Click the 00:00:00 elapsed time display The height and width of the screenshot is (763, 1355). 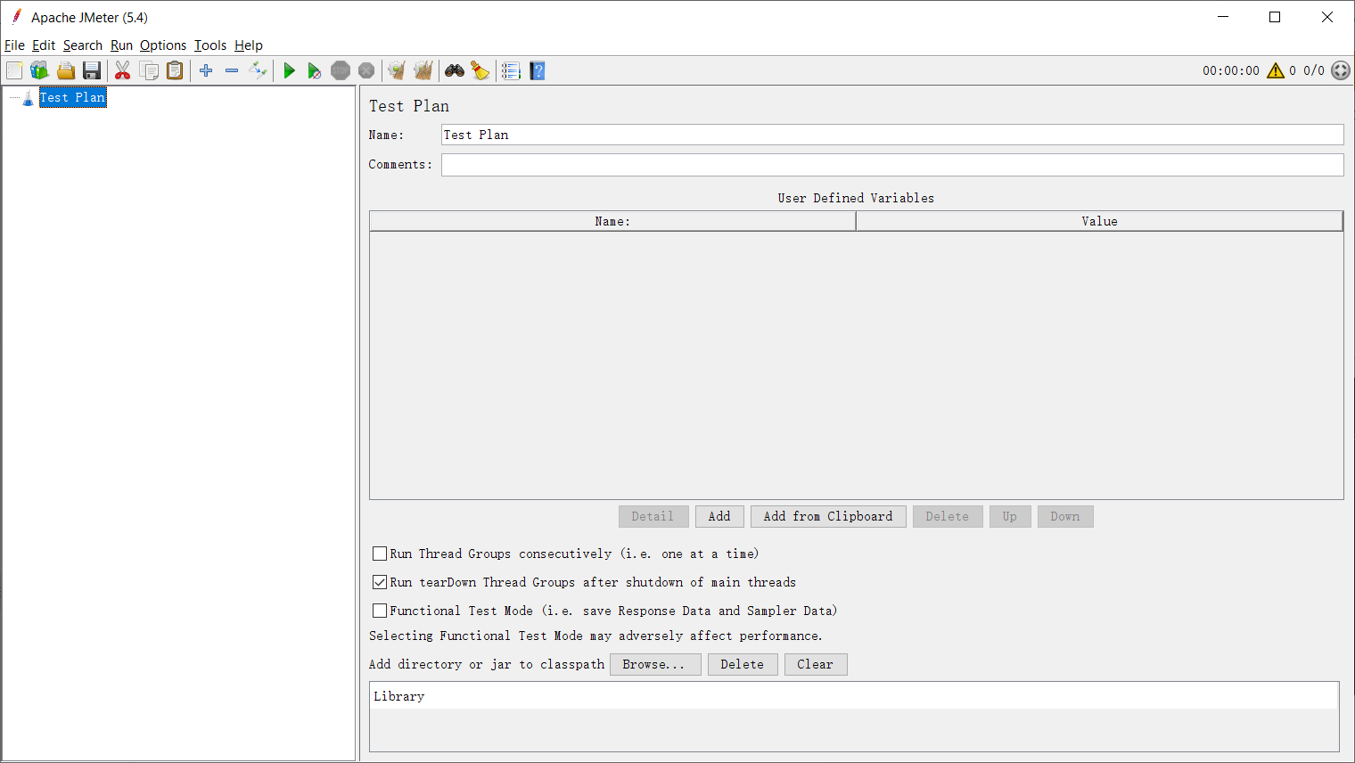click(x=1231, y=70)
